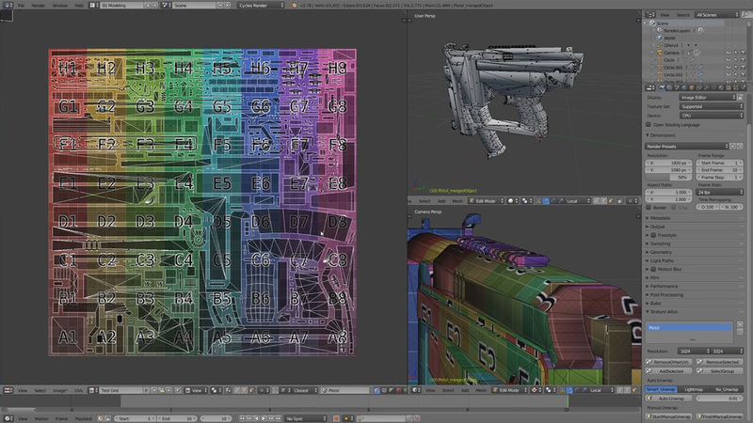This screenshot has width=753, height=423.
Task: Select the Lightmap unwrap option
Action: (x=696, y=387)
